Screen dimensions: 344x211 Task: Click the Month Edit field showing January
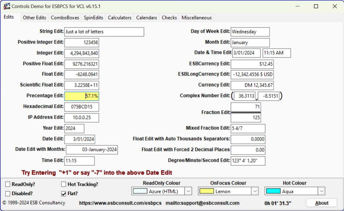[250, 43]
